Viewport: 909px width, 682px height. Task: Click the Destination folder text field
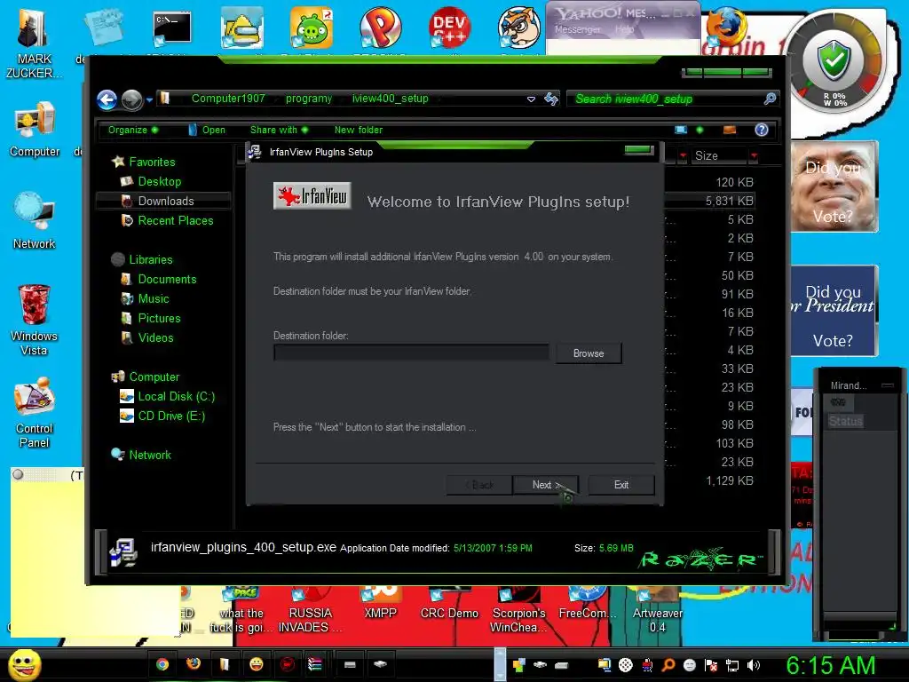411,353
